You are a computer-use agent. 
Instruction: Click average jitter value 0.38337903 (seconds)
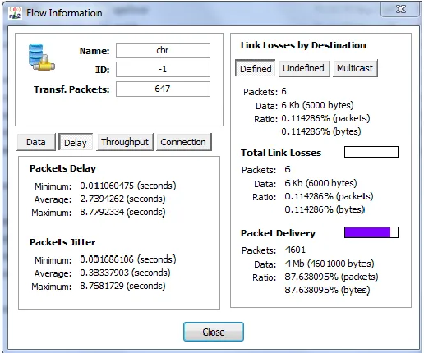click(x=125, y=273)
